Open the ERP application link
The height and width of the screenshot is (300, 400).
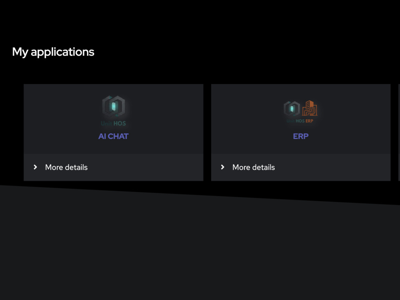[x=301, y=136]
